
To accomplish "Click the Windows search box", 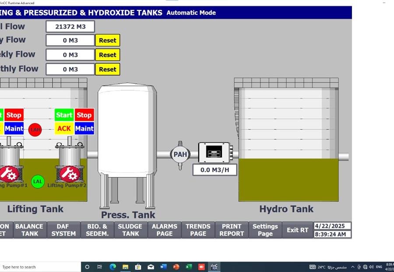I will (40, 267).
